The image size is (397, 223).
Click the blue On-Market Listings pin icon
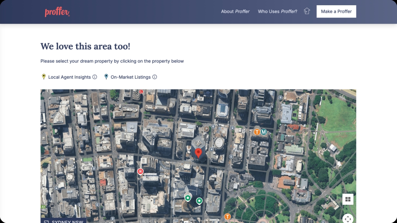pyautogui.click(x=106, y=77)
